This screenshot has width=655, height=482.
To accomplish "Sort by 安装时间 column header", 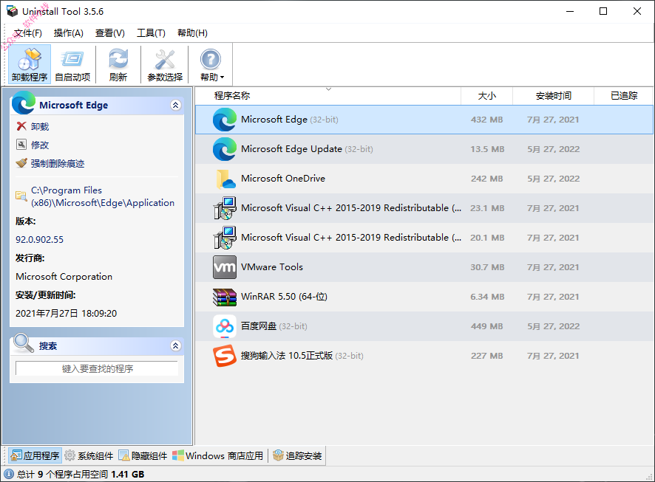I will (x=553, y=96).
